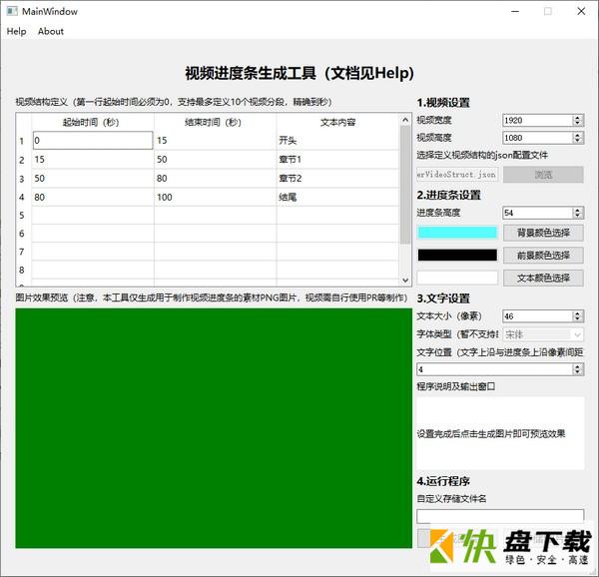
Task: Select row 4 start time cell 80
Action: (x=93, y=197)
